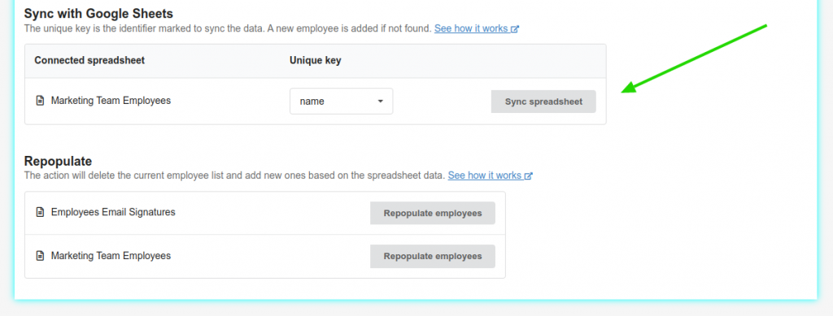Screen dimensions: 833x316
Task: Click external-link icon after Repopulate's See how it works
Action: tap(529, 175)
